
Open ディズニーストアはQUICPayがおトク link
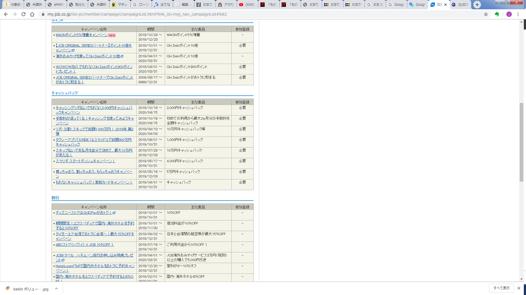[x=83, y=212]
